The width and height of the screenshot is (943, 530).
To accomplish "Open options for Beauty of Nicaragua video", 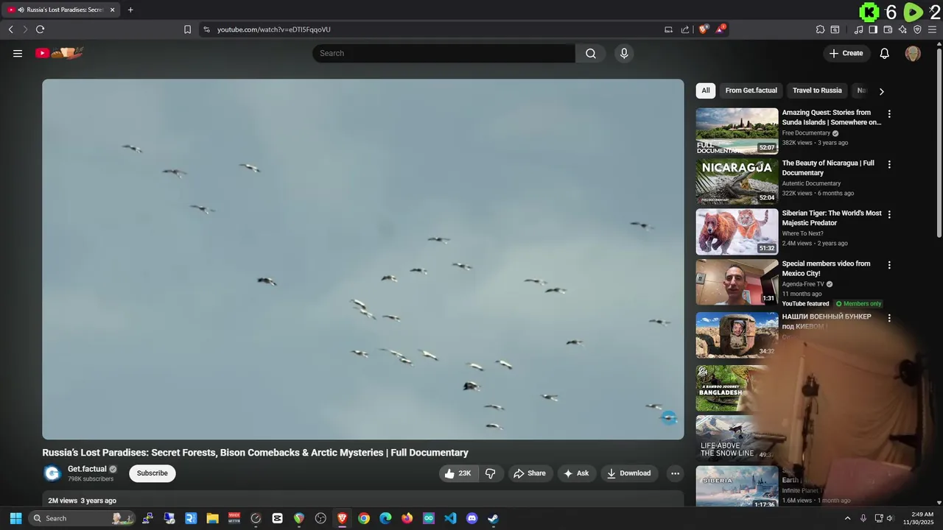I will [x=889, y=164].
